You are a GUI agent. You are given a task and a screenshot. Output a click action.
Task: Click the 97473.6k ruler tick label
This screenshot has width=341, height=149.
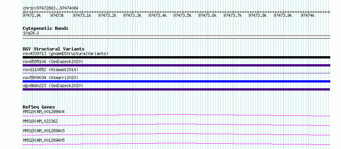coord(207,15)
